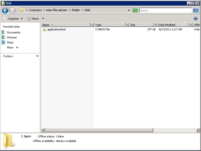201x151 pixels.
Task: Expand the Computers breadcrumb arrow
Action: [44, 10]
